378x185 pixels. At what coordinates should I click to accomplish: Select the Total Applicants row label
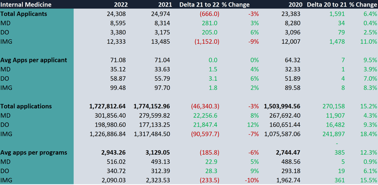click(24, 14)
